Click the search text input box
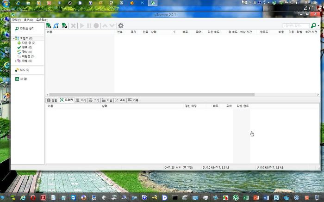This screenshot has height=202, width=324. click(x=296, y=25)
